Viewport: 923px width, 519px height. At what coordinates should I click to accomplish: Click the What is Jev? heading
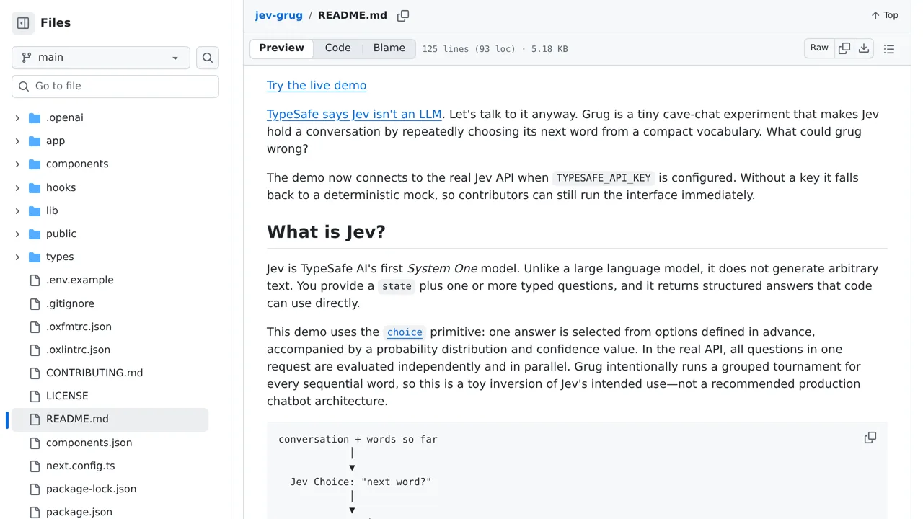click(x=326, y=231)
